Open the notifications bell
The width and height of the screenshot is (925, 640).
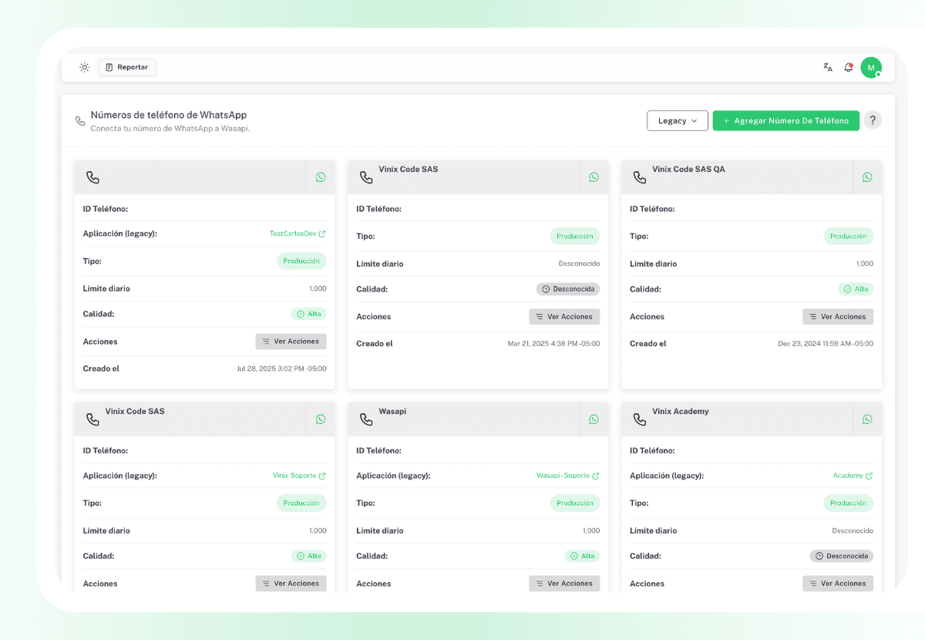848,67
